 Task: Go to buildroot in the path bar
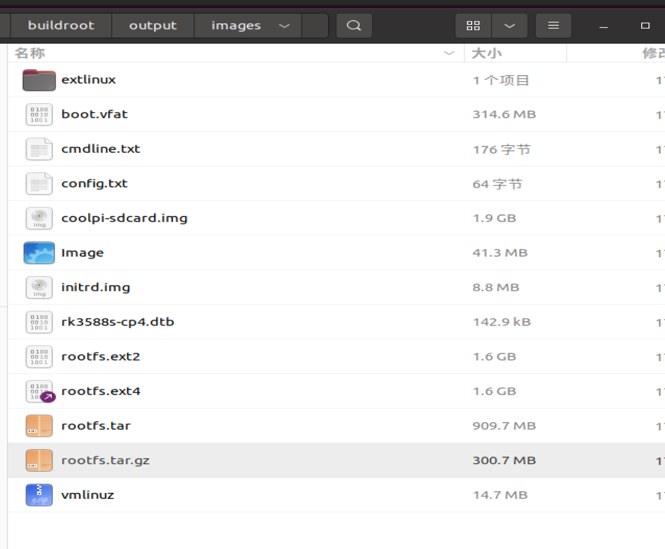tap(61, 25)
